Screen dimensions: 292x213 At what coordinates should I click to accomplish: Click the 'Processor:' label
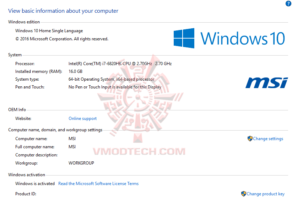(x=25, y=64)
